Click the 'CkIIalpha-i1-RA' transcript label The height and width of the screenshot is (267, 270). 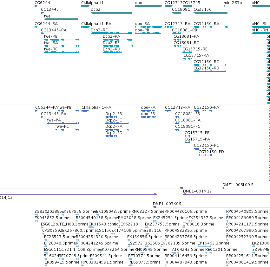[x=96, y=24]
